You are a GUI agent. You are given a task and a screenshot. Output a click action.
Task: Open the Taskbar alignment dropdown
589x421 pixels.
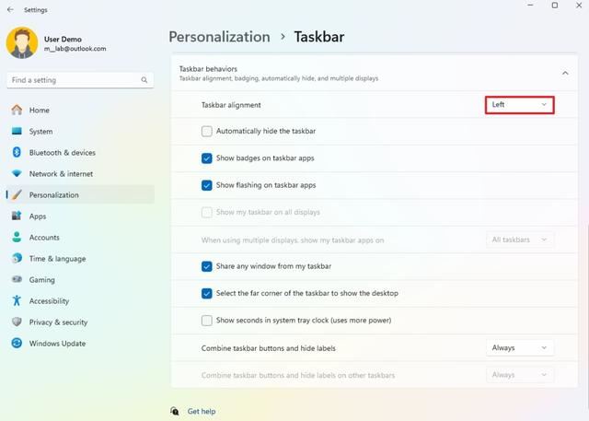520,105
